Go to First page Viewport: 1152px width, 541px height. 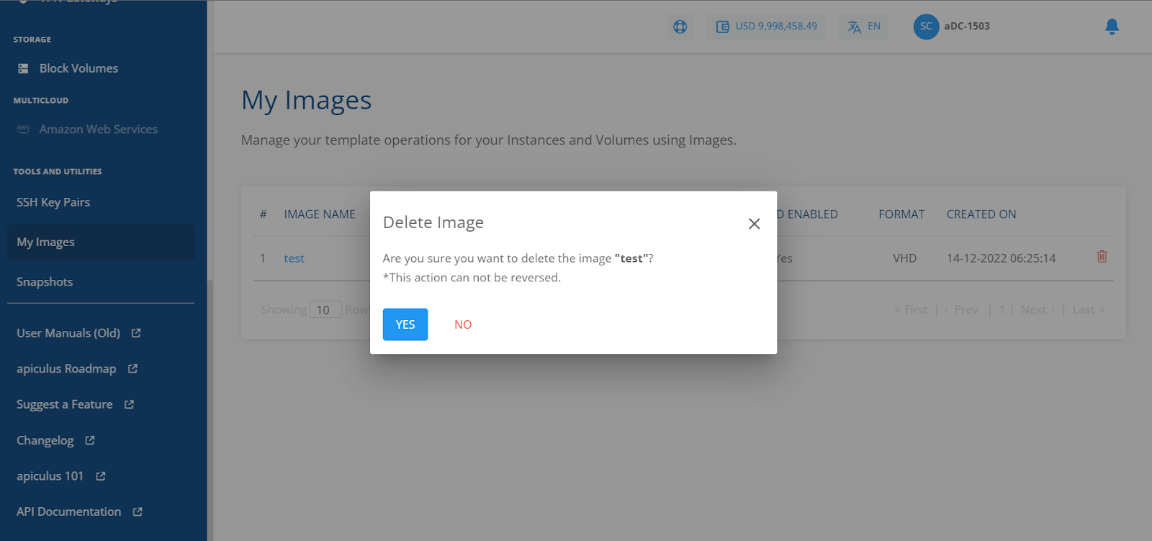[x=911, y=310]
